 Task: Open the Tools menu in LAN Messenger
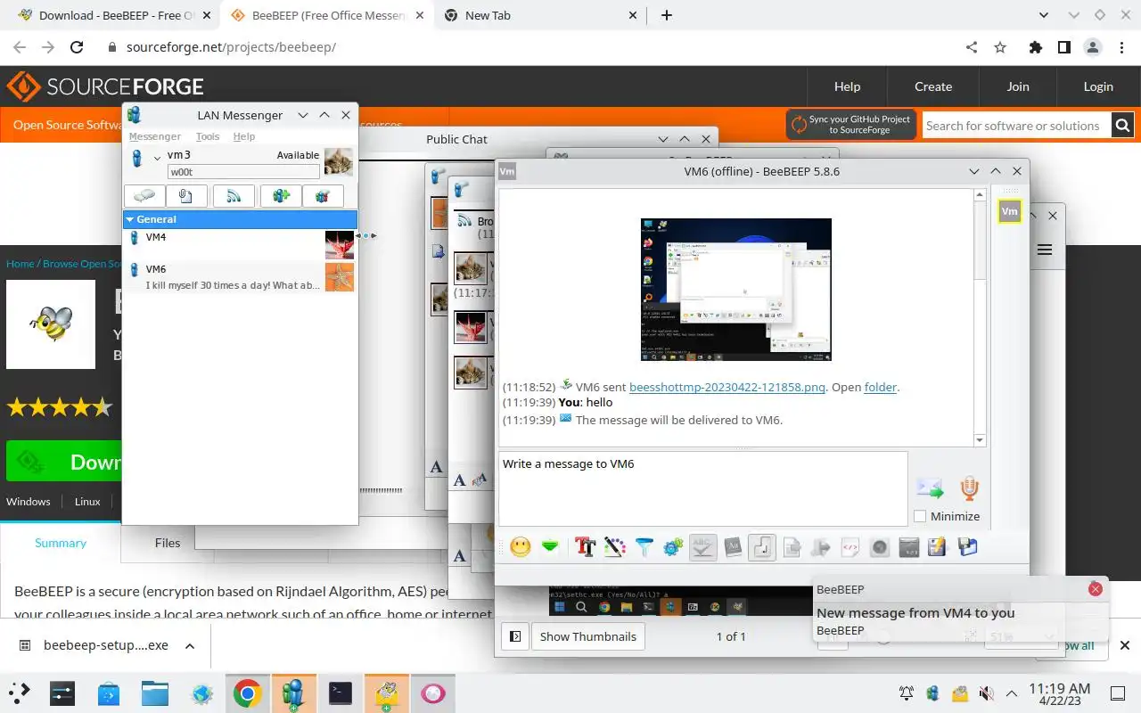(208, 136)
